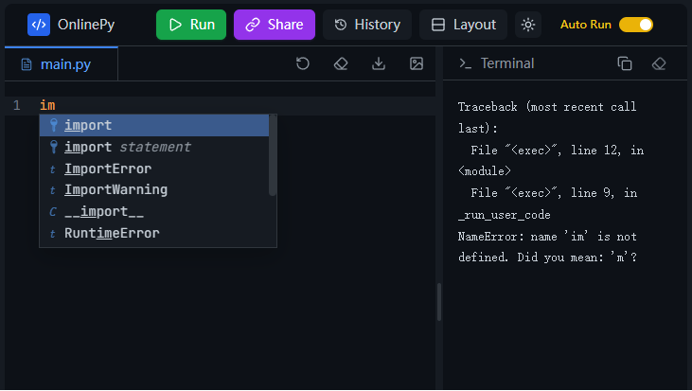692x391 pixels.
Task: Choose the first 'import' keyword suggestion
Action: 154,125
